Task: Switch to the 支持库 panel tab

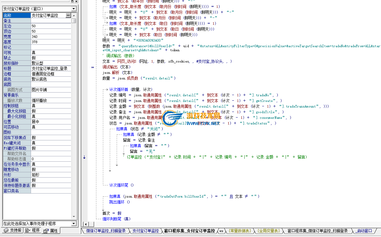Action: click(x=13, y=230)
